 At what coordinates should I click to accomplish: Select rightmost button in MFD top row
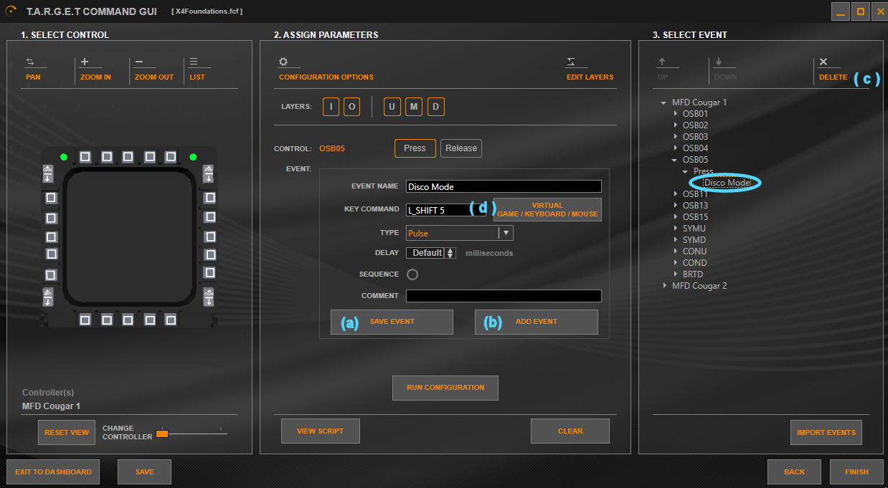pyautogui.click(x=171, y=157)
